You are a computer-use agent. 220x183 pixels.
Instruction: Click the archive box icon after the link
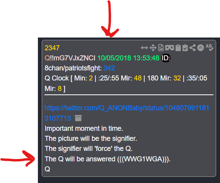78,118
